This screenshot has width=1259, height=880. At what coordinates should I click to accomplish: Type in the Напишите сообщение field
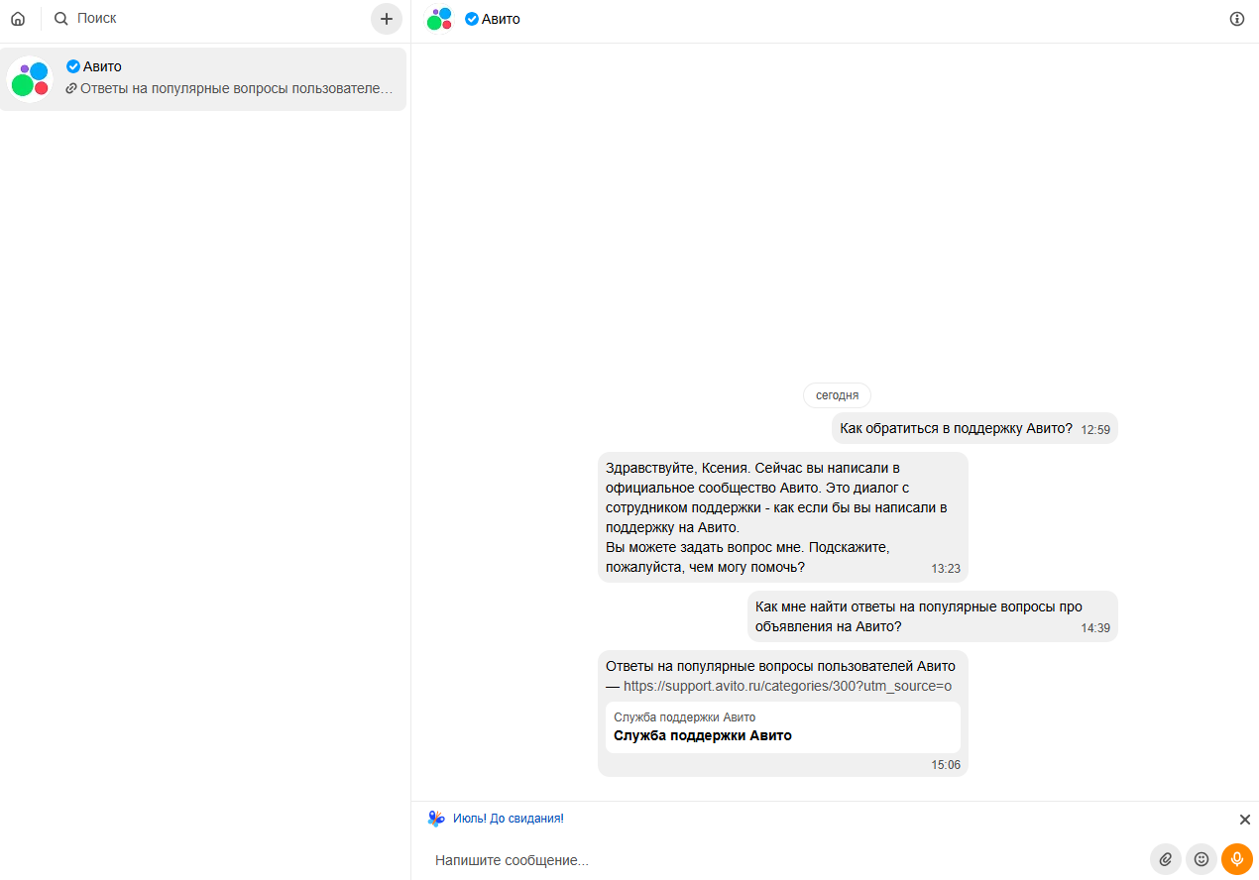pyautogui.click(x=773, y=860)
